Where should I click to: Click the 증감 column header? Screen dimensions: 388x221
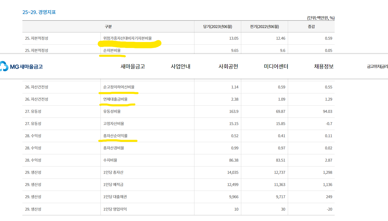point(311,26)
